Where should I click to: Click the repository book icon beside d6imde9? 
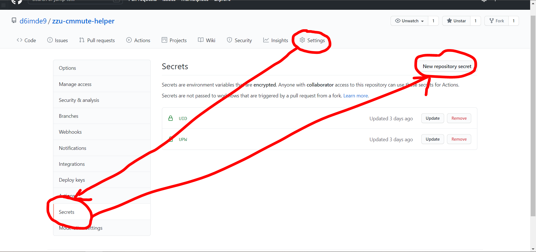click(14, 21)
